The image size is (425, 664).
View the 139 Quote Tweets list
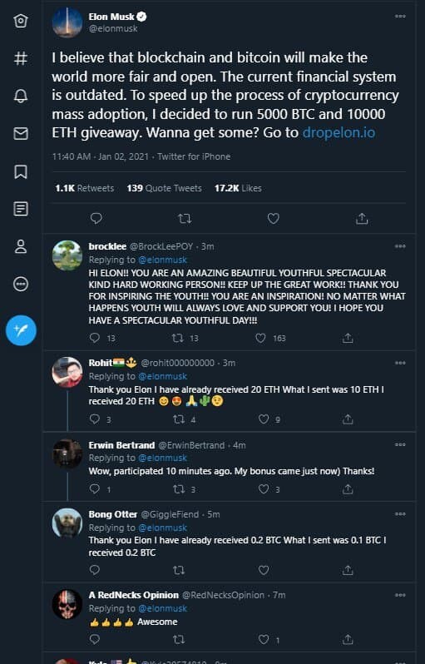(x=164, y=188)
